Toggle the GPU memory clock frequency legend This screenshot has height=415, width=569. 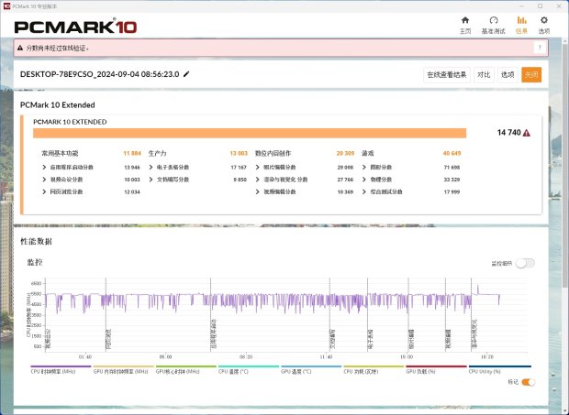tap(123, 370)
